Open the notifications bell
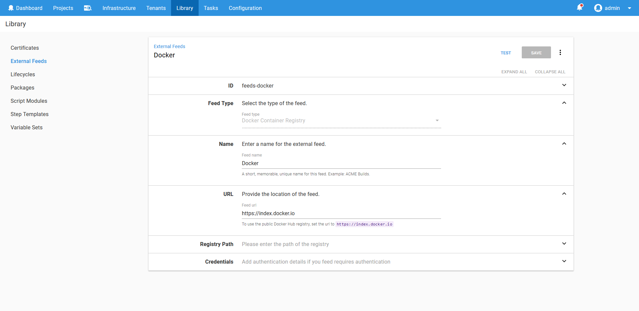The height and width of the screenshot is (311, 639). point(580,8)
